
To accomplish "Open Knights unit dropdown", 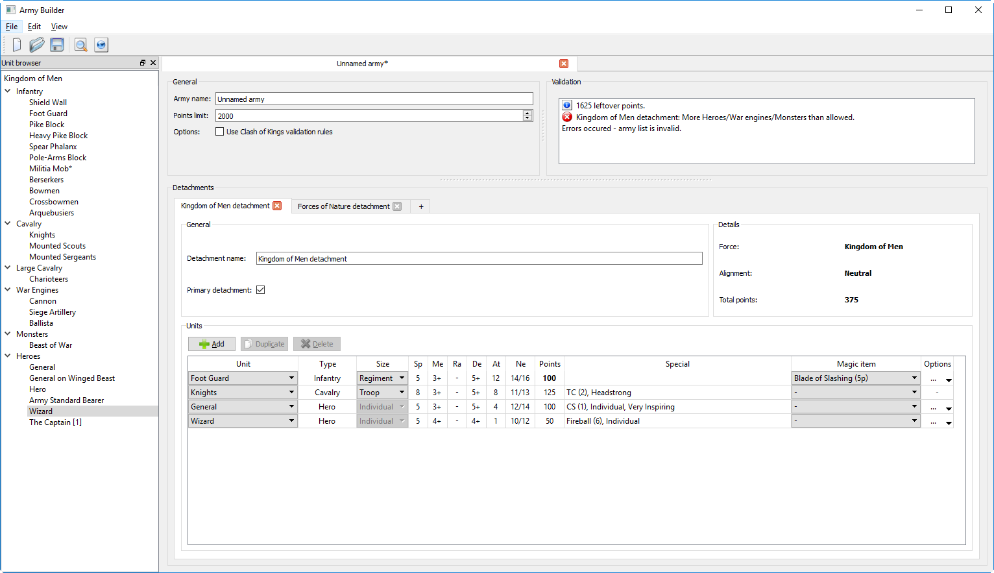I will point(243,393).
